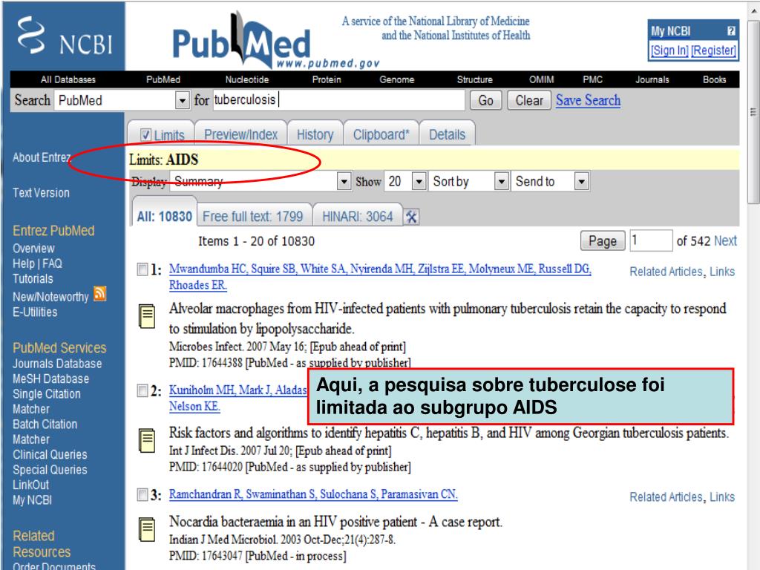Open the Display Summary dropdown
Screen dimensions: 760x570
(x=344, y=182)
